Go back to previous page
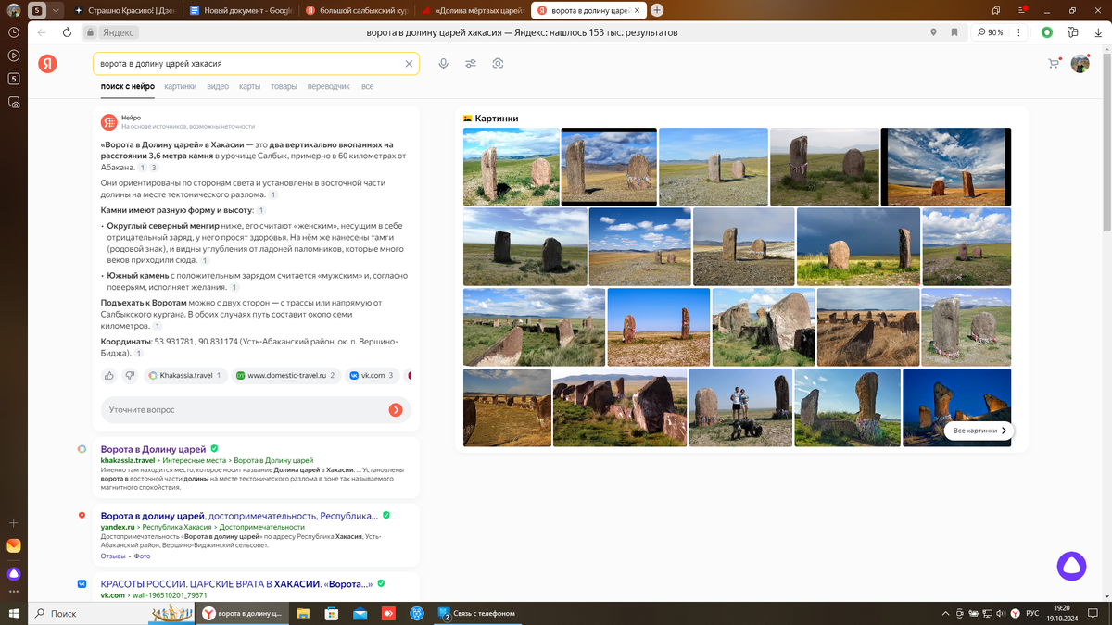The image size is (1112, 625). 42,32
